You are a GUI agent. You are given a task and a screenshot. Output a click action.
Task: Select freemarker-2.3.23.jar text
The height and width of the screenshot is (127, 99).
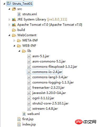(x=48, y=88)
